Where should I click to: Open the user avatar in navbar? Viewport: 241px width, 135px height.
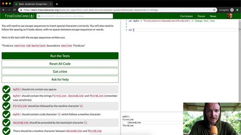229,16
